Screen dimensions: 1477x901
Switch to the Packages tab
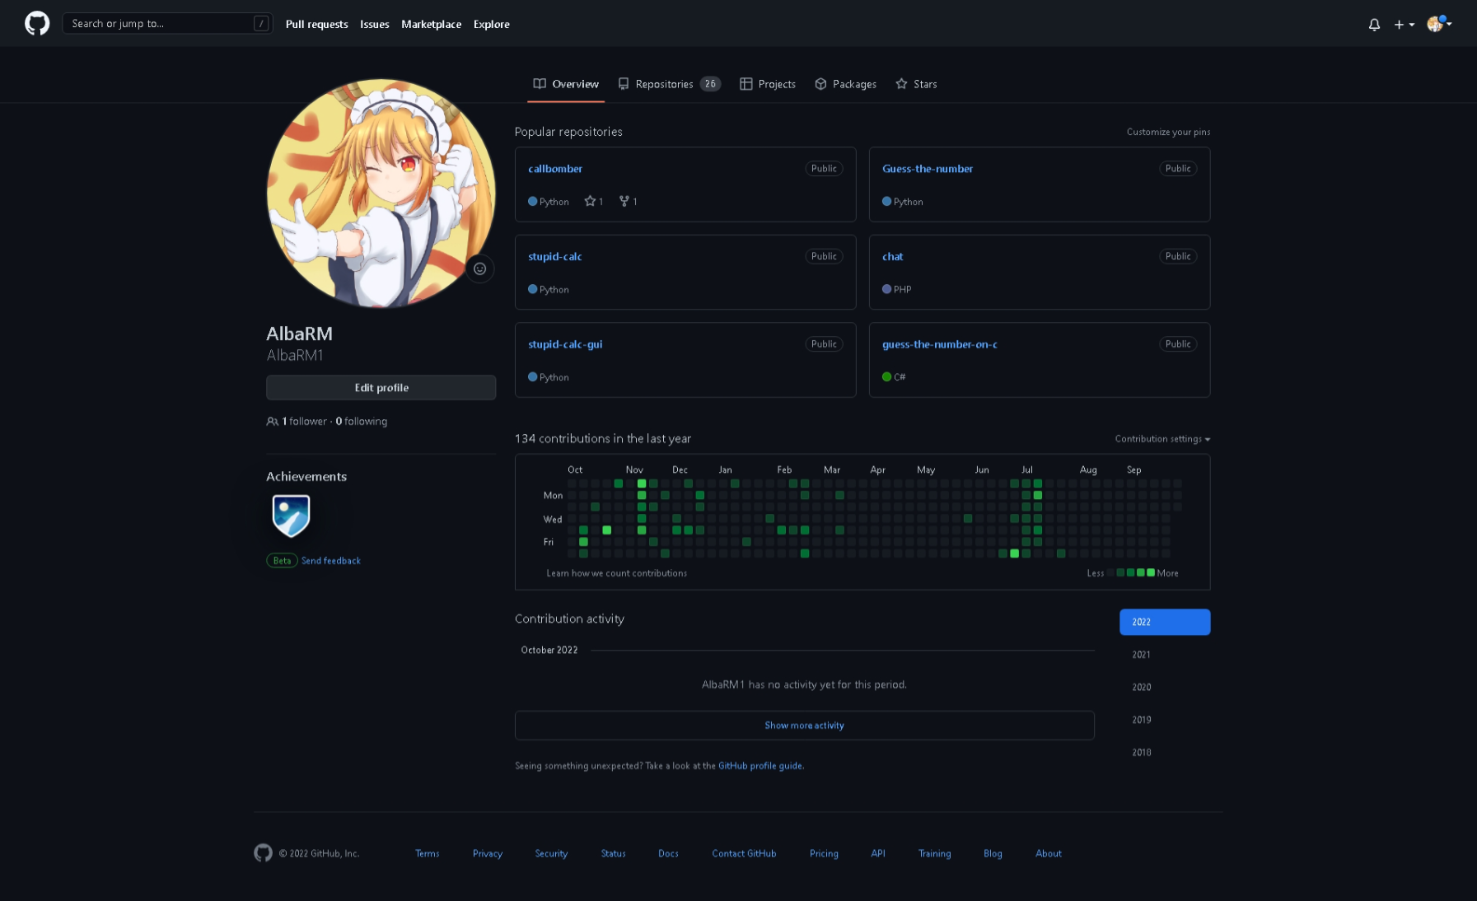point(845,84)
